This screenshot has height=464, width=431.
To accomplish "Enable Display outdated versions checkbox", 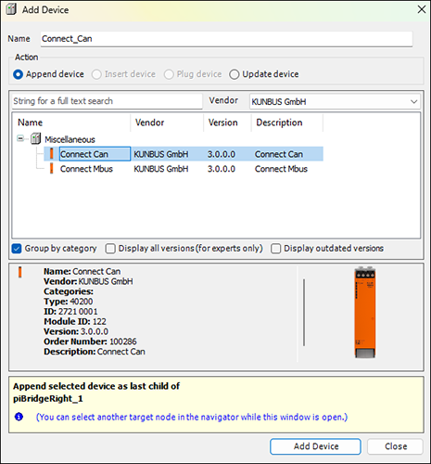I will point(275,249).
